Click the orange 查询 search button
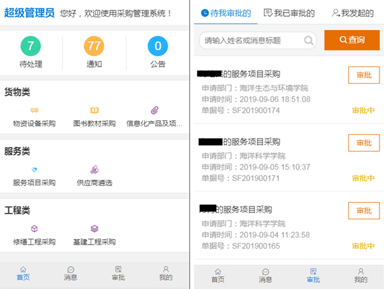The height and width of the screenshot is (289, 384). point(352,40)
